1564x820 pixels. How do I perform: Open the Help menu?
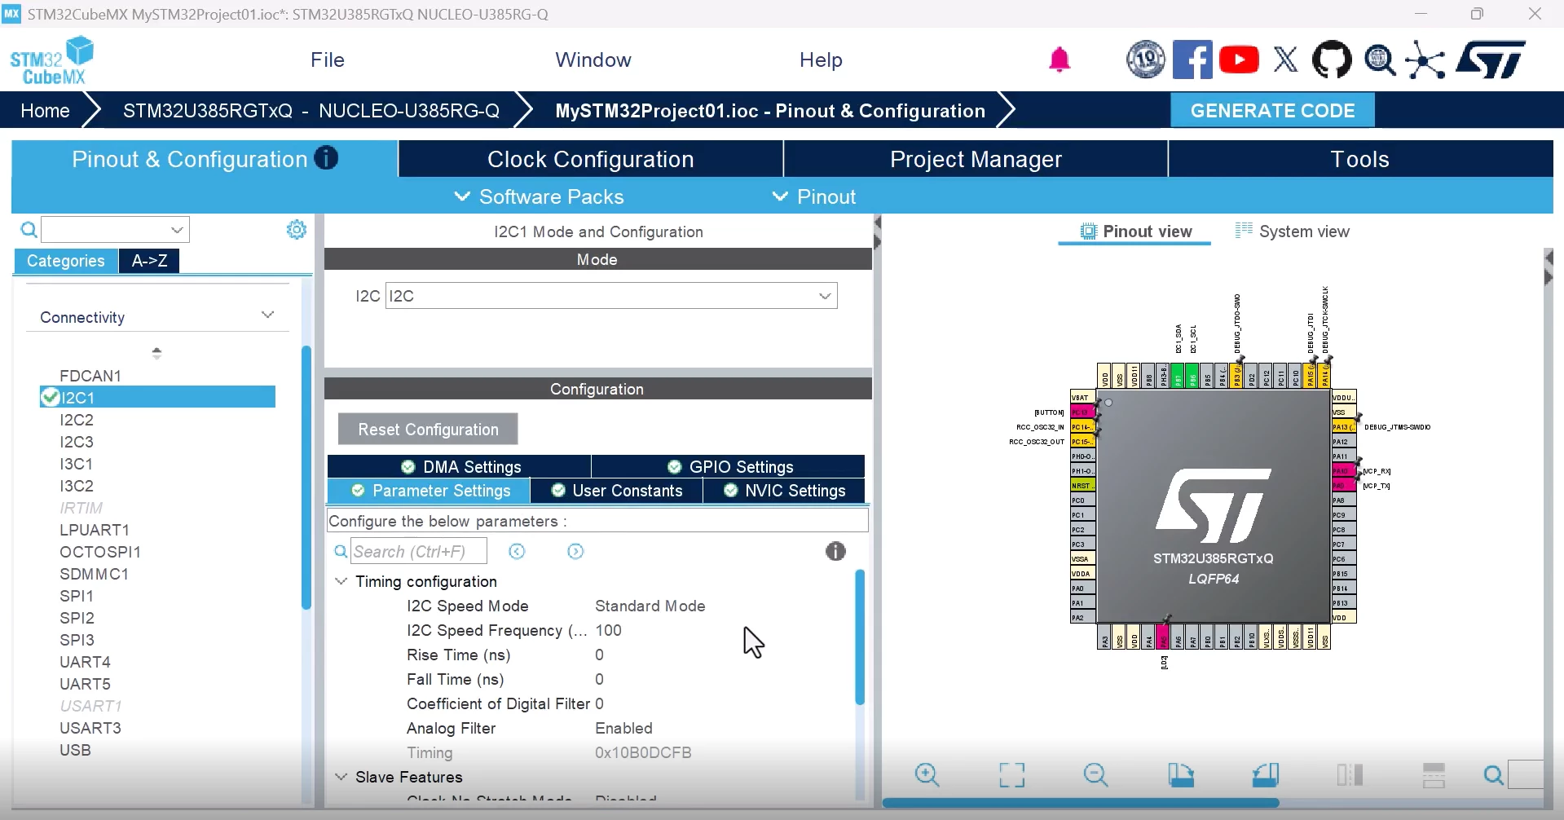click(821, 60)
